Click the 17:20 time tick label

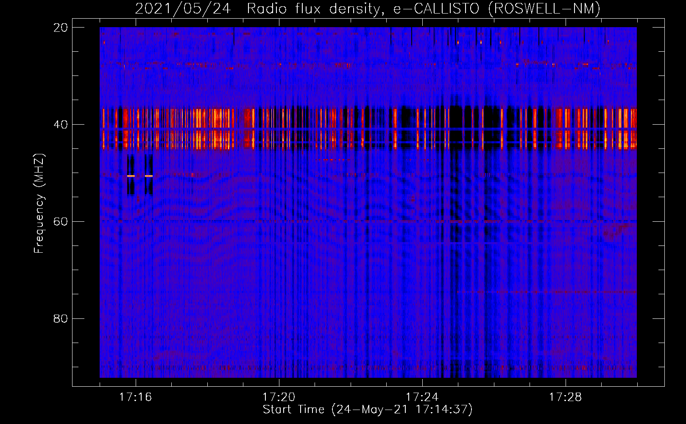coord(279,397)
